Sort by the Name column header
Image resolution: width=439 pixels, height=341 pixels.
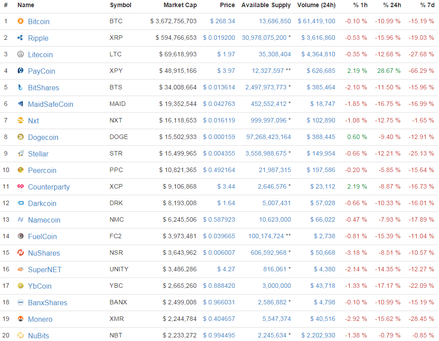[x=25, y=5]
